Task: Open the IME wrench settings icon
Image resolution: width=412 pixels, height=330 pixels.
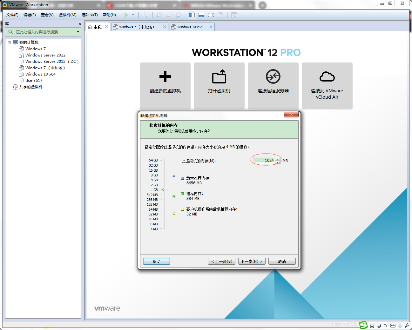Action: 407,326
